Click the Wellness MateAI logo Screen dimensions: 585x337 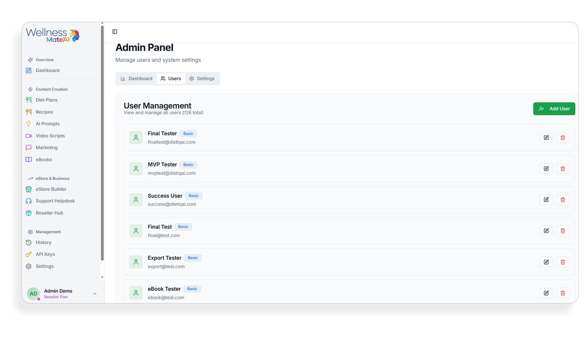click(53, 35)
